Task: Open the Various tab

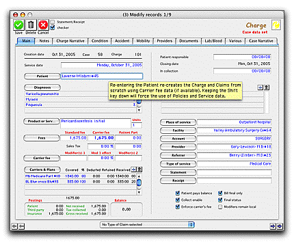Action: tap(235, 41)
